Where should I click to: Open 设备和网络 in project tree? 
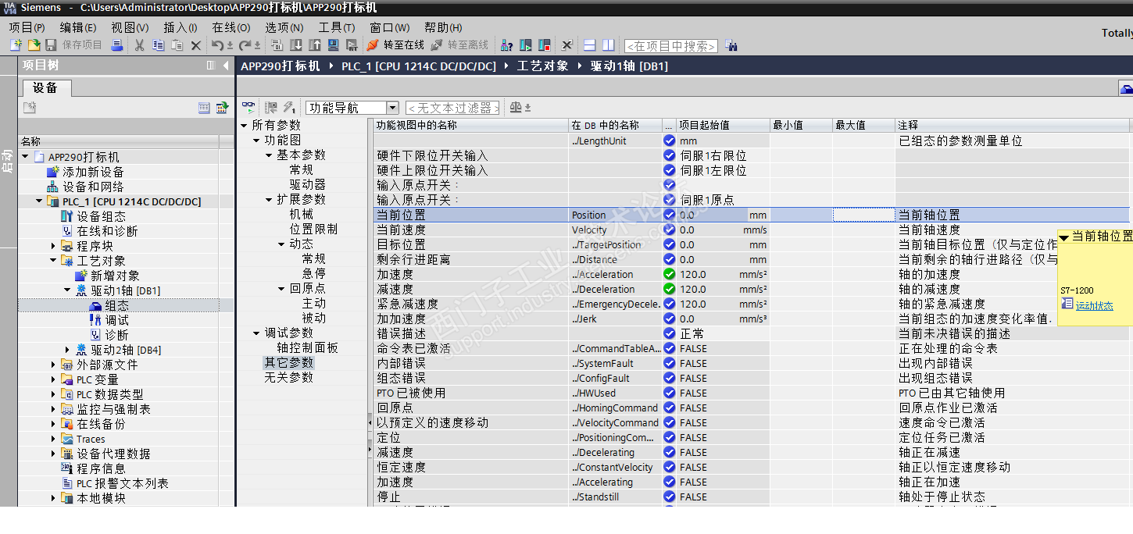pyautogui.click(x=93, y=187)
